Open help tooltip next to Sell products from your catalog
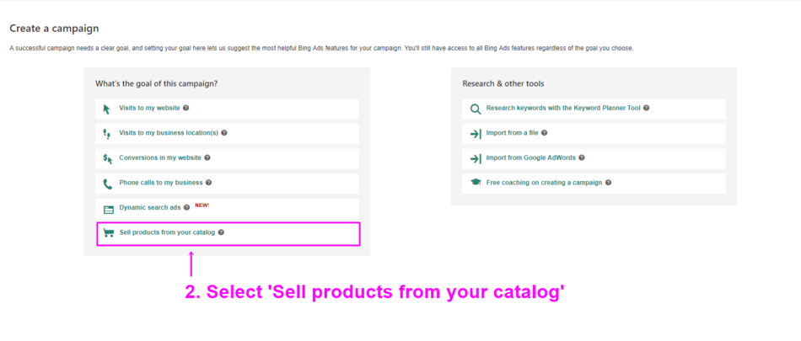The width and height of the screenshot is (801, 341). coord(221,232)
